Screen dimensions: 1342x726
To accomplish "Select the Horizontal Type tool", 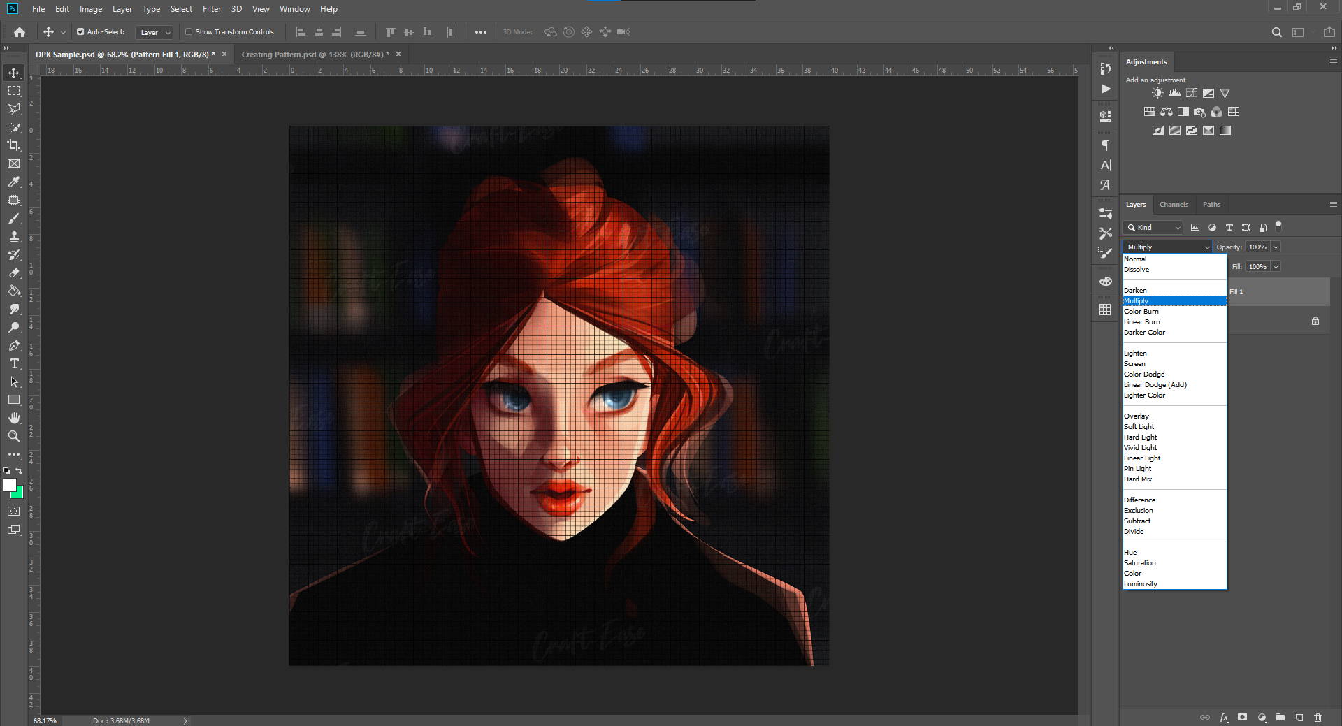I will [x=14, y=363].
